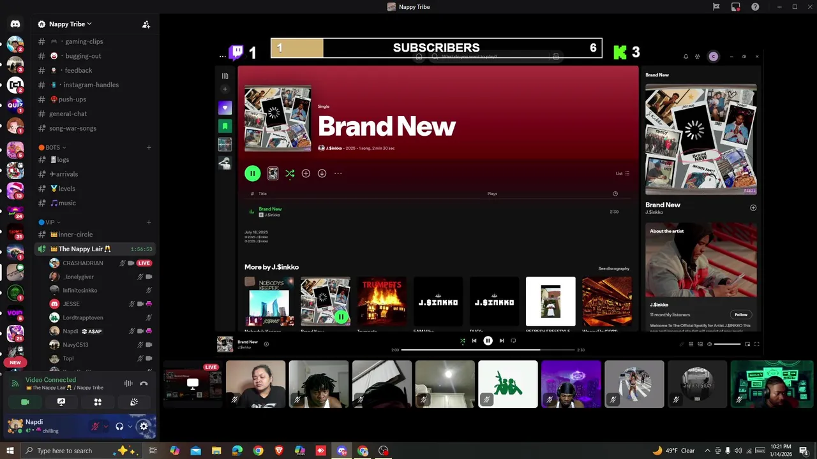The width and height of the screenshot is (817, 459).
Task: Toggle shuffle beside the green pause button
Action: coord(290,173)
